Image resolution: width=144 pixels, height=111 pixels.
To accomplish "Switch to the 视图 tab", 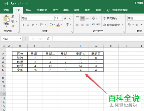I will pyautogui.click(x=88, y=10).
